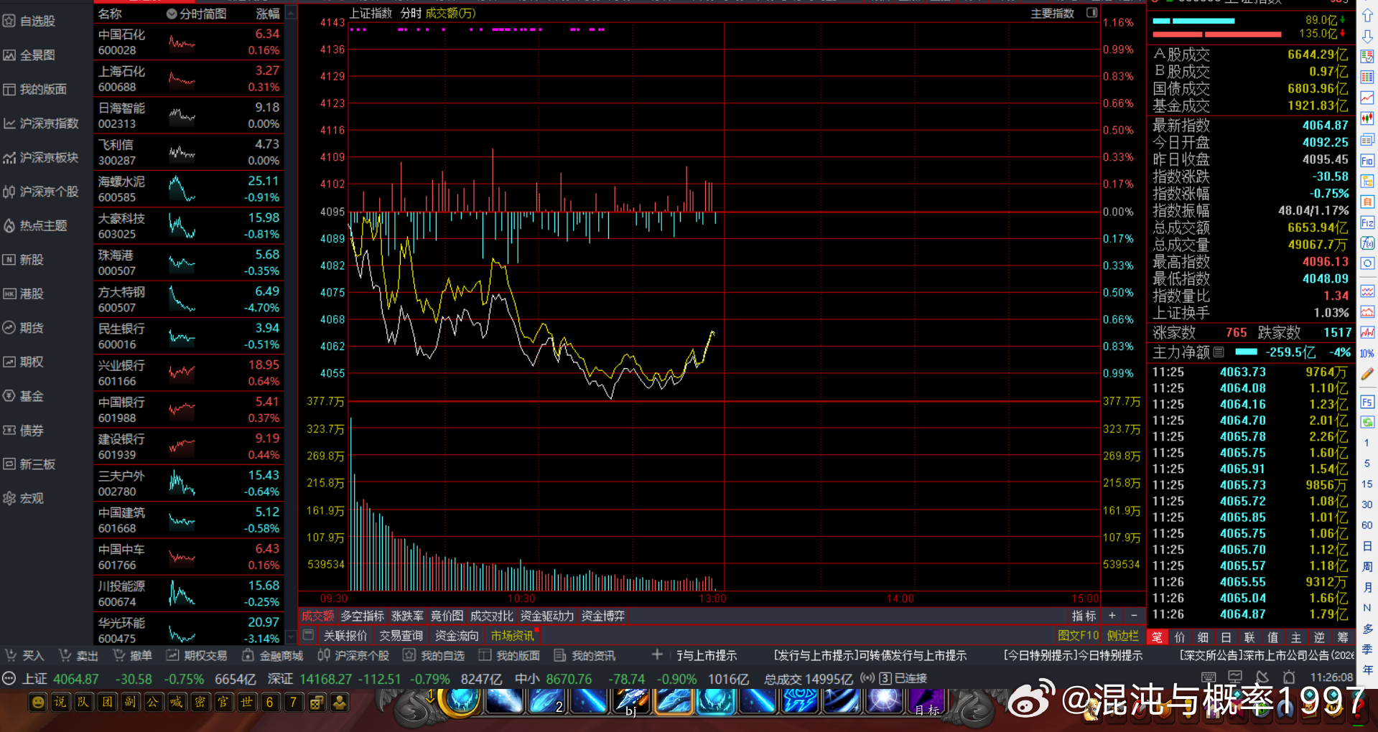The width and height of the screenshot is (1378, 732).
Task: Select the 价 tab in the tick panel
Action: point(1180,637)
